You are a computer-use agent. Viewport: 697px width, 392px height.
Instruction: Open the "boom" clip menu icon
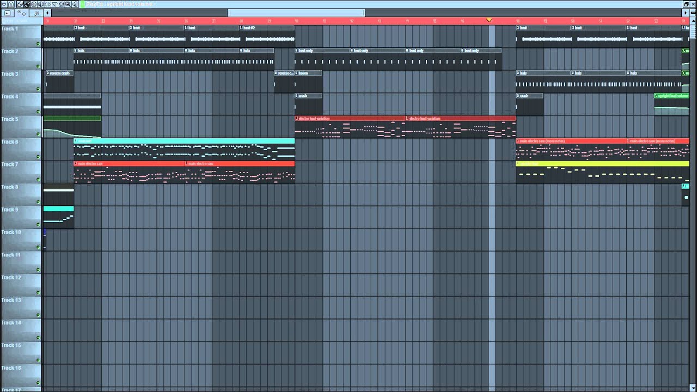[x=297, y=73]
